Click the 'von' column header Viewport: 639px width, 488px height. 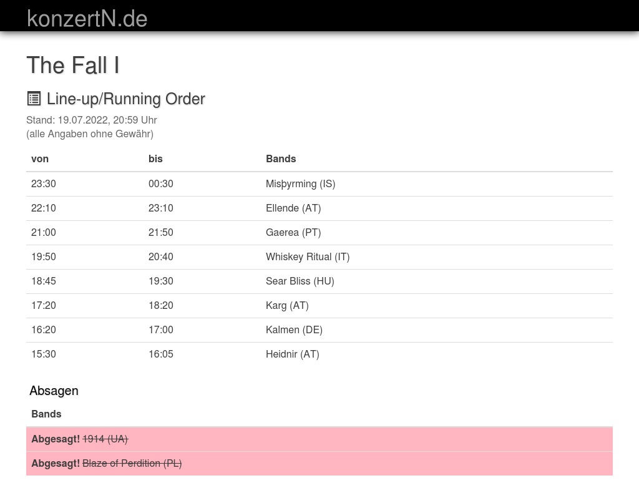pos(40,159)
